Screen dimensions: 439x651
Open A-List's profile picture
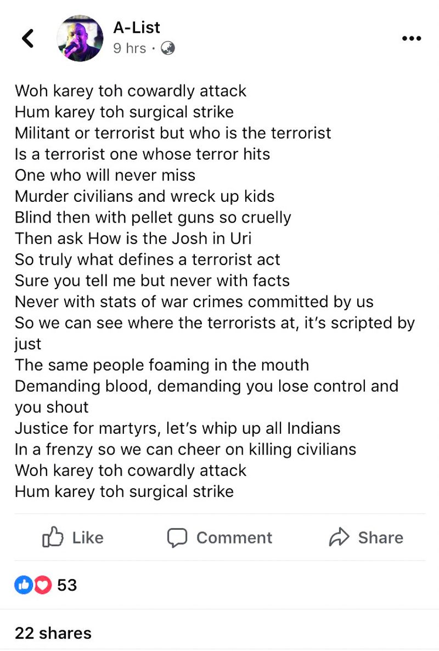coord(80,38)
